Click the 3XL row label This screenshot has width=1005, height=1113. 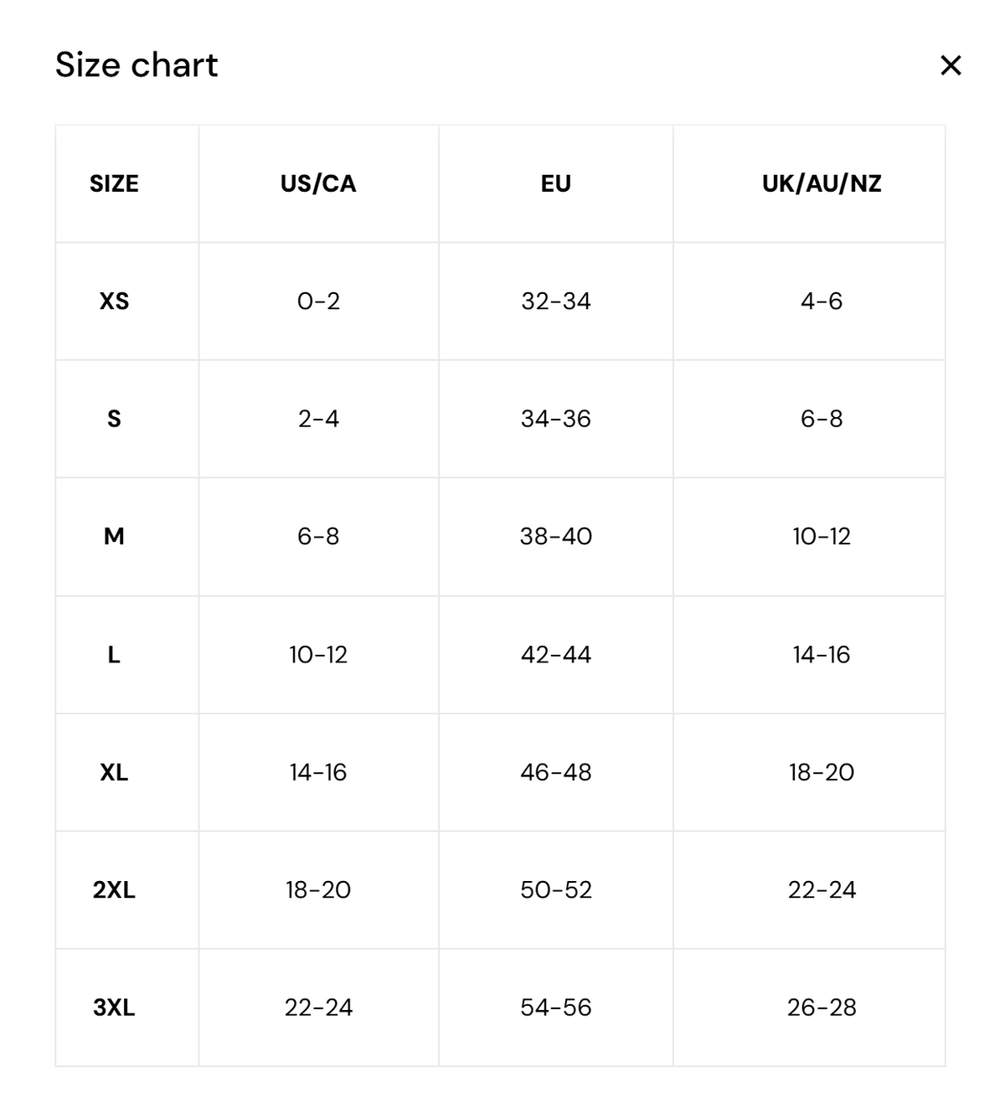point(114,1007)
